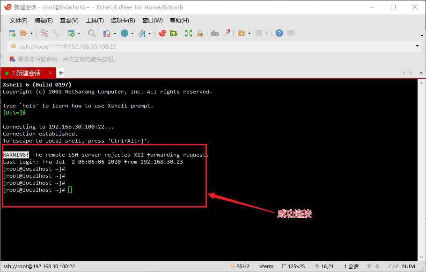Click the add-session bookmark arrow icon
This screenshot has width=426, height=272.
click(x=12, y=59)
